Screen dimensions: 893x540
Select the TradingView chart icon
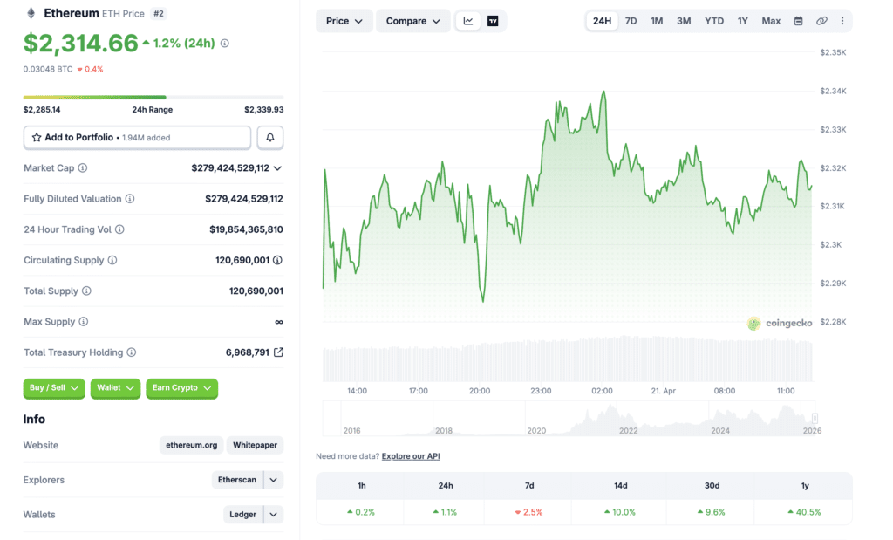pos(493,20)
